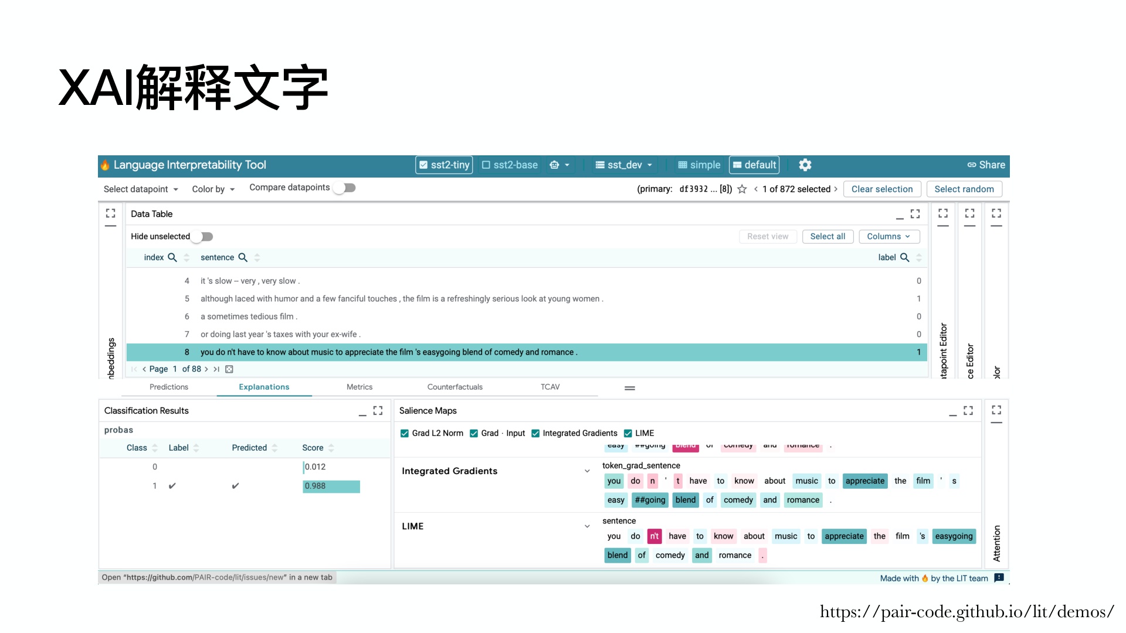Image resolution: width=1126 pixels, height=633 pixels.
Task: Expand the Classification Results panel fullscreen
Action: (378, 411)
